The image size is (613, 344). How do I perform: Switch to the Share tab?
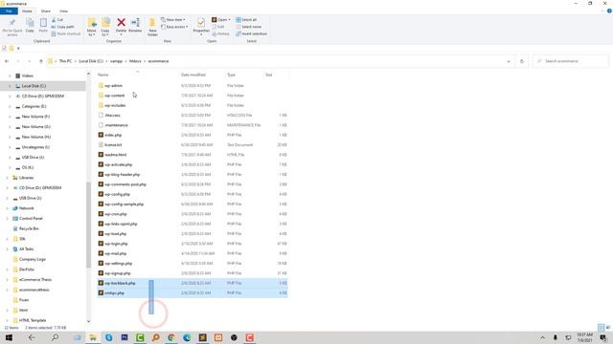tap(46, 11)
